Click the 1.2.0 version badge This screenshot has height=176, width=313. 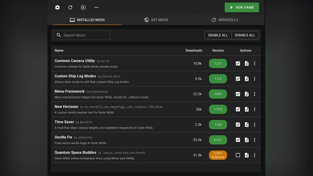218,125
